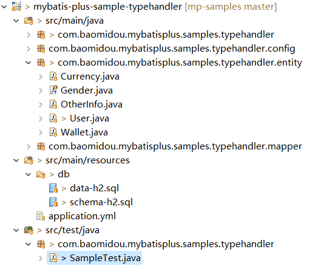Expand the typehandler.mapper package
Screen dimensions: 313x266
tap(29, 146)
